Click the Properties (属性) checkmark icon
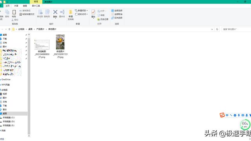Image resolution: width=251 pixels, height=141 pixels. pyautogui.click(x=93, y=12)
